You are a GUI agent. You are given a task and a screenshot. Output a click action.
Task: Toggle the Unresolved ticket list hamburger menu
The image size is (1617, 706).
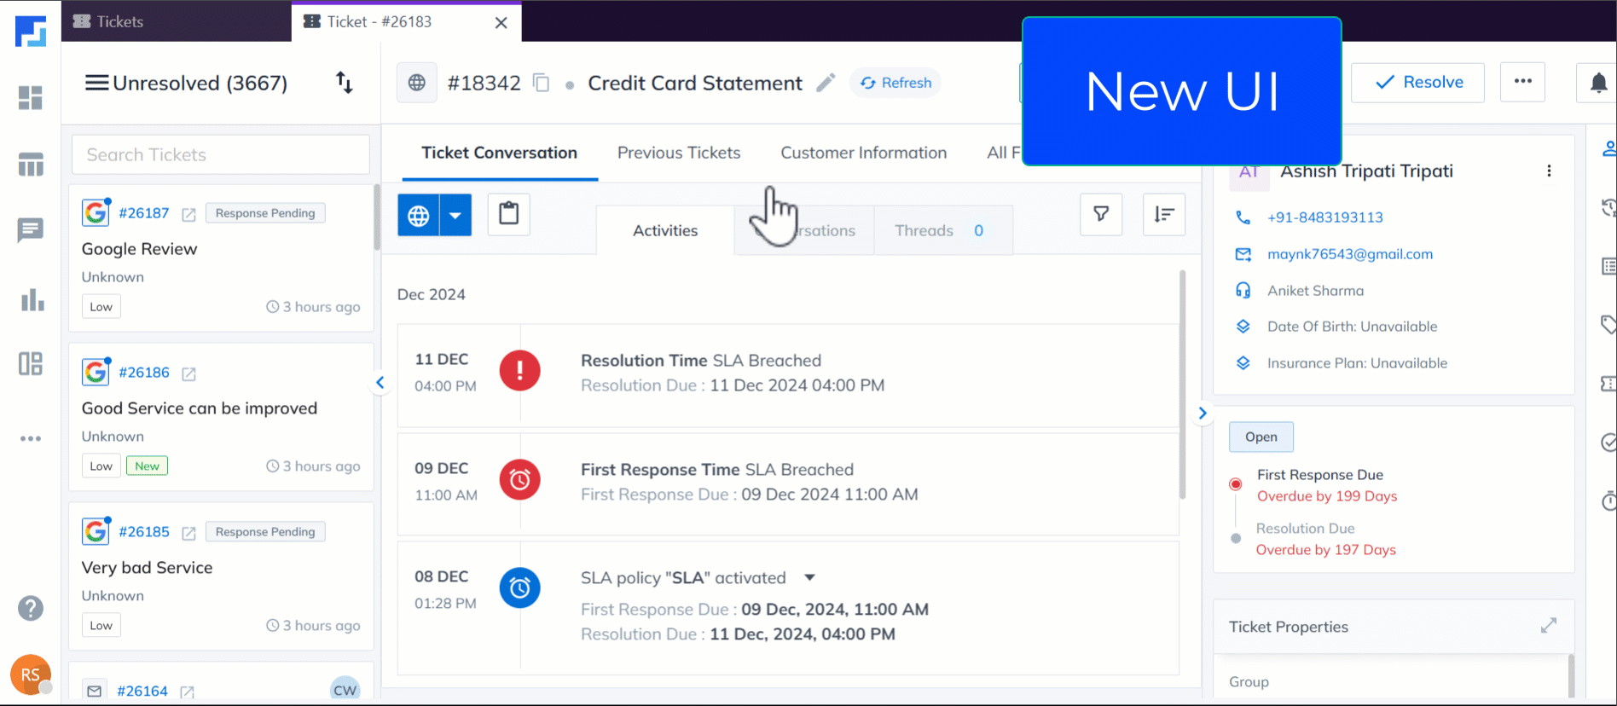pyautogui.click(x=96, y=83)
